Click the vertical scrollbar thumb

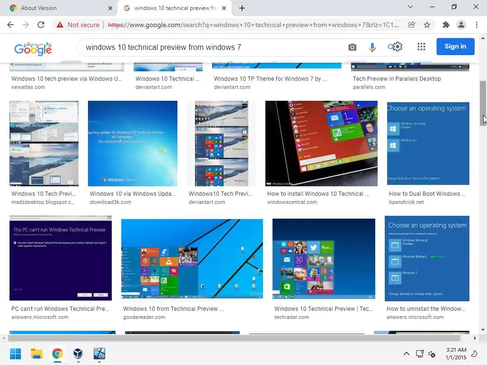coord(483,103)
